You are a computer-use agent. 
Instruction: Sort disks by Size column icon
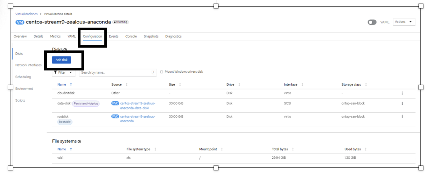pos(180,85)
